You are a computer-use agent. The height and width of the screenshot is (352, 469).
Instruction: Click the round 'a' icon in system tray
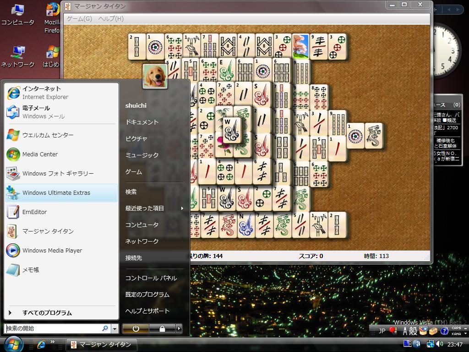pyautogui.click(x=418, y=344)
